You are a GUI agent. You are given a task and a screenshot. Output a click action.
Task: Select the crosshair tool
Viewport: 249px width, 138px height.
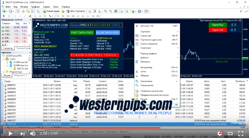pyautogui.click(x=9, y=16)
